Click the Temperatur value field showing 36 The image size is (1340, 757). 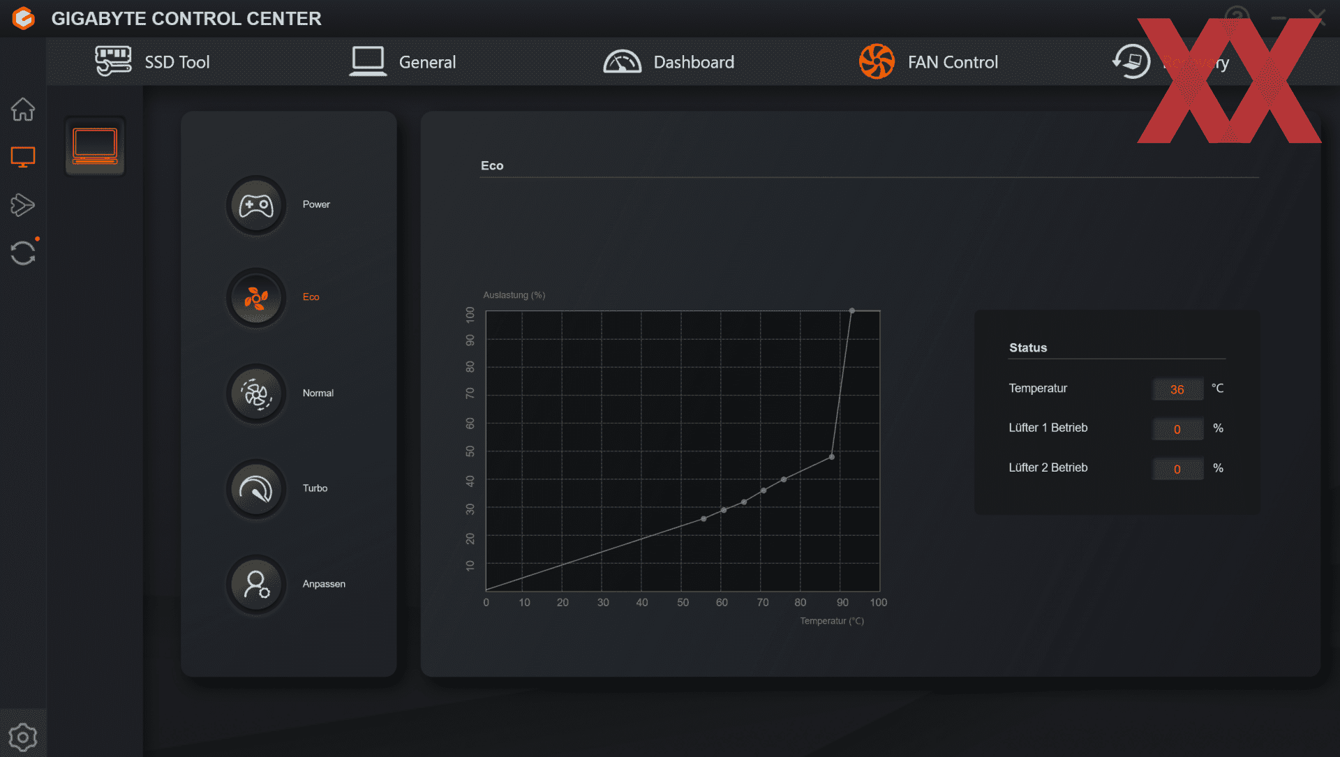tap(1177, 389)
